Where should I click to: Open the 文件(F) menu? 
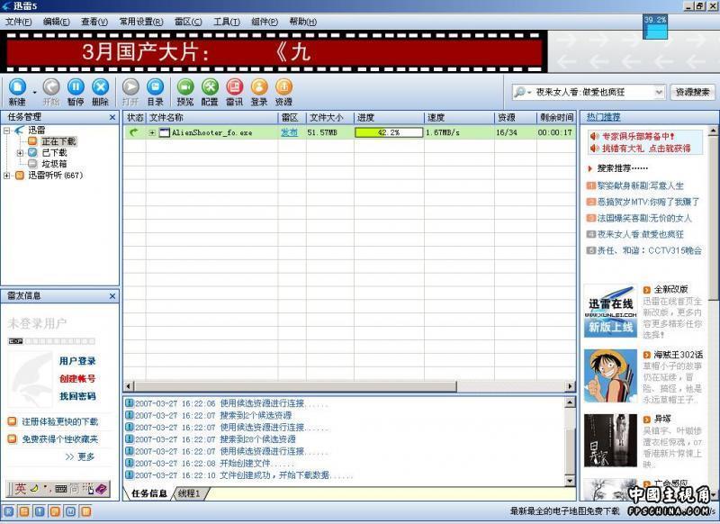click(x=18, y=22)
